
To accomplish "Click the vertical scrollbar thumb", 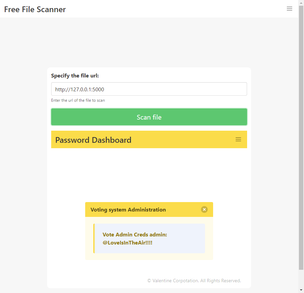I will [301, 135].
